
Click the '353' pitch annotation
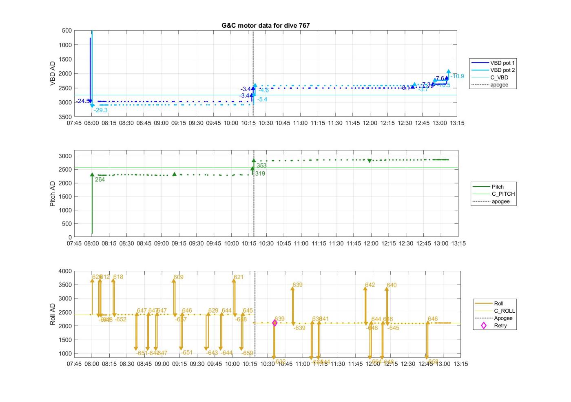[x=261, y=166]
